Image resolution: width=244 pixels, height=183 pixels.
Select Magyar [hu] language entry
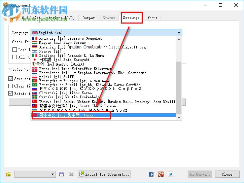pyautogui.click(x=103, y=42)
